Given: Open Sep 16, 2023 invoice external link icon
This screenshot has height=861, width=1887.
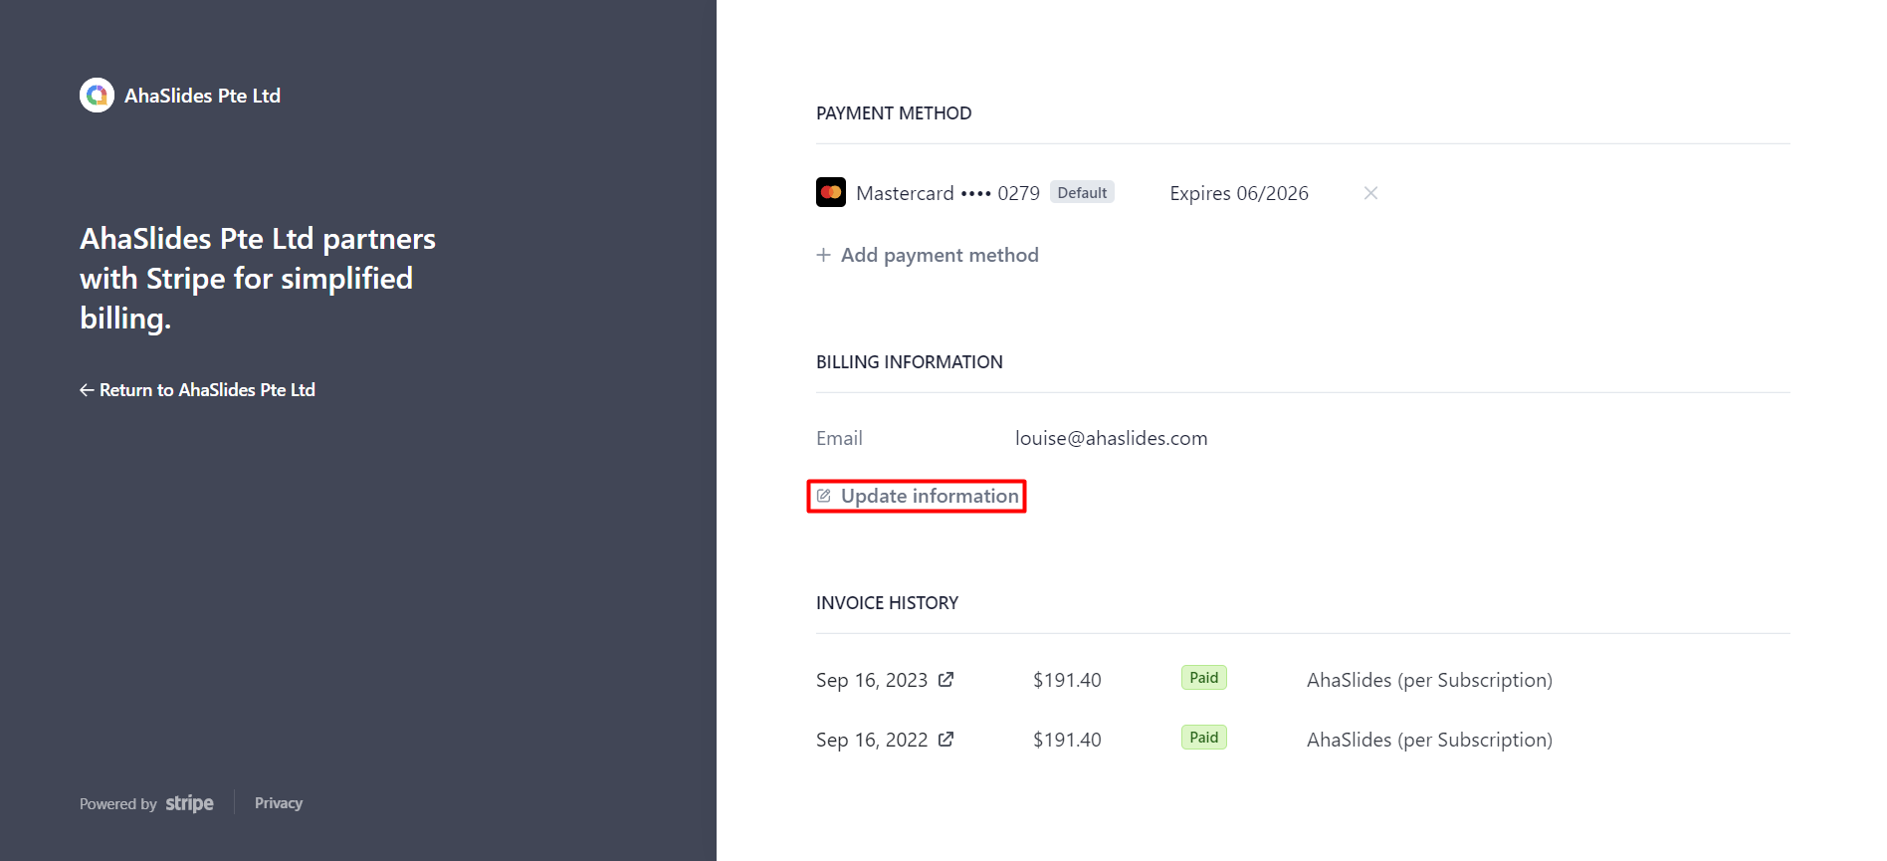Looking at the screenshot, I should (x=945, y=679).
